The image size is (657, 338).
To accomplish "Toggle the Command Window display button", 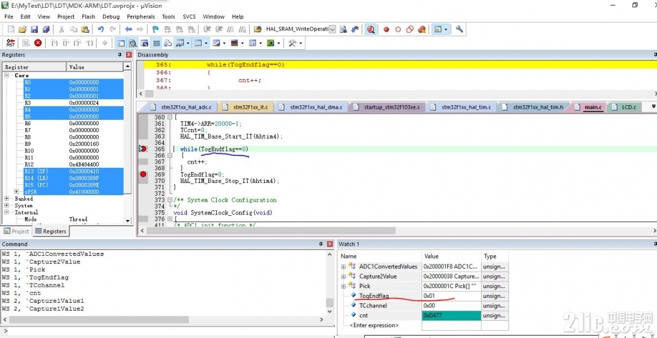I will click(x=121, y=43).
